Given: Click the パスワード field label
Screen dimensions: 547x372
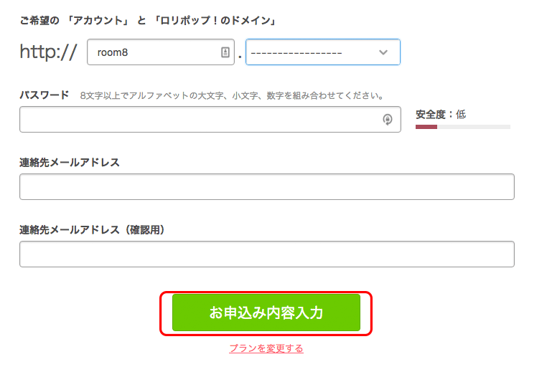Looking at the screenshot, I should click(x=45, y=95).
